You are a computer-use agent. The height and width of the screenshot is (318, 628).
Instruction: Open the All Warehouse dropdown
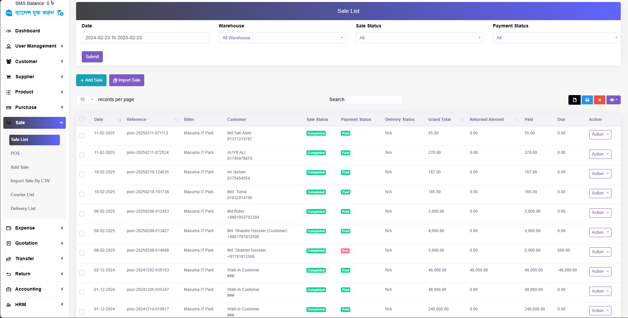click(282, 38)
